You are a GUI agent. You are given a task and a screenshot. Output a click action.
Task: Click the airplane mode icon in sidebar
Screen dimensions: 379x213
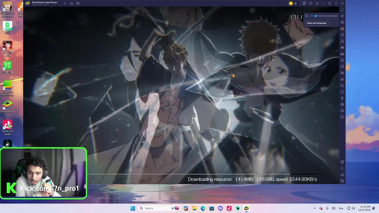[x=342, y=79]
